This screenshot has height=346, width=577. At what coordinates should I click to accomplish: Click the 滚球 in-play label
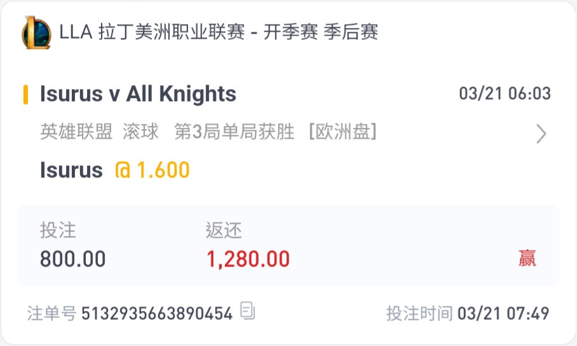tap(140, 132)
